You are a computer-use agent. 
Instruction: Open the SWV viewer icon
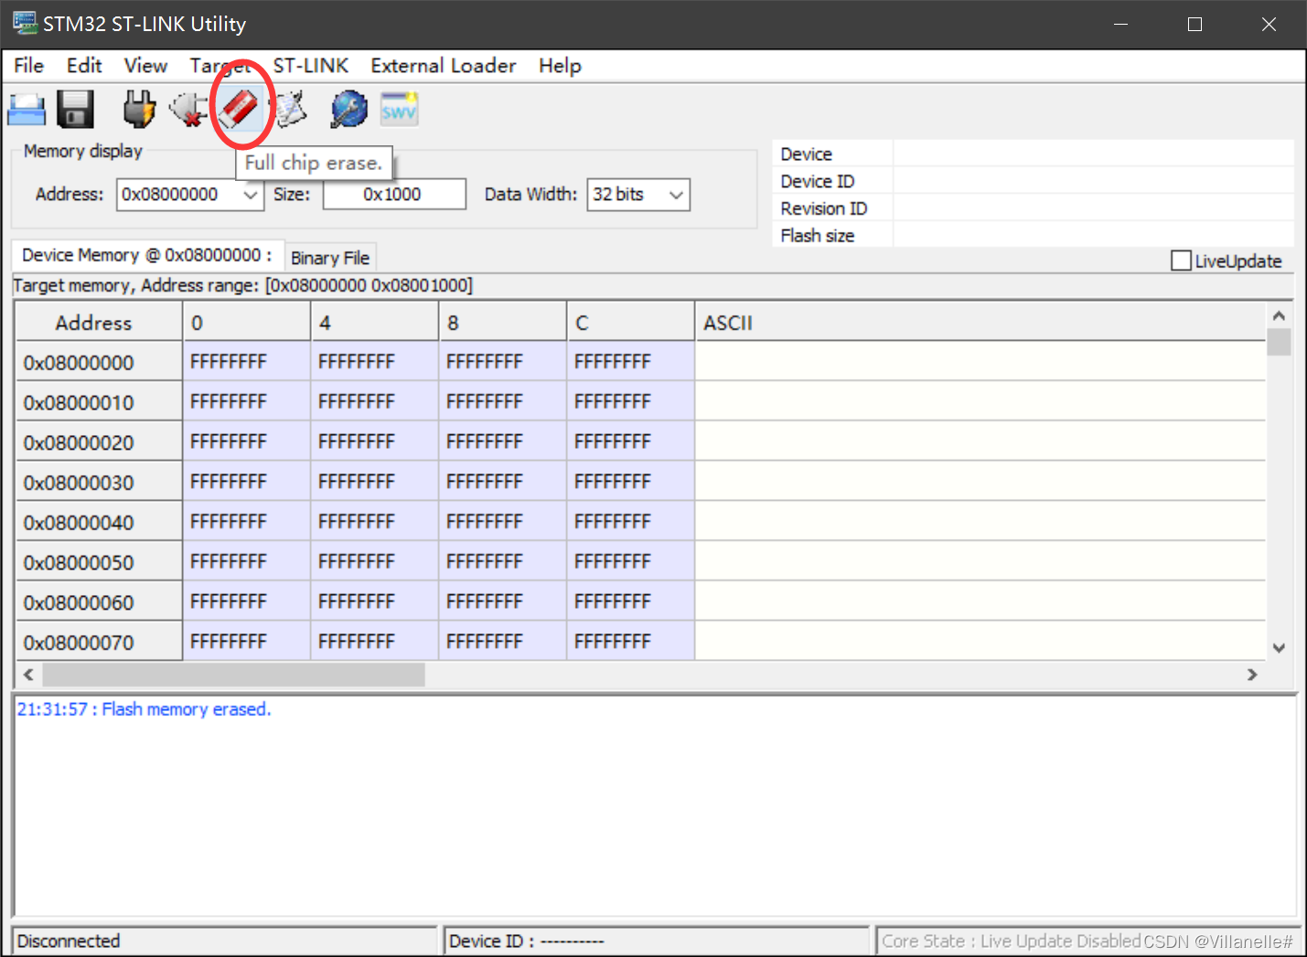[x=399, y=110]
